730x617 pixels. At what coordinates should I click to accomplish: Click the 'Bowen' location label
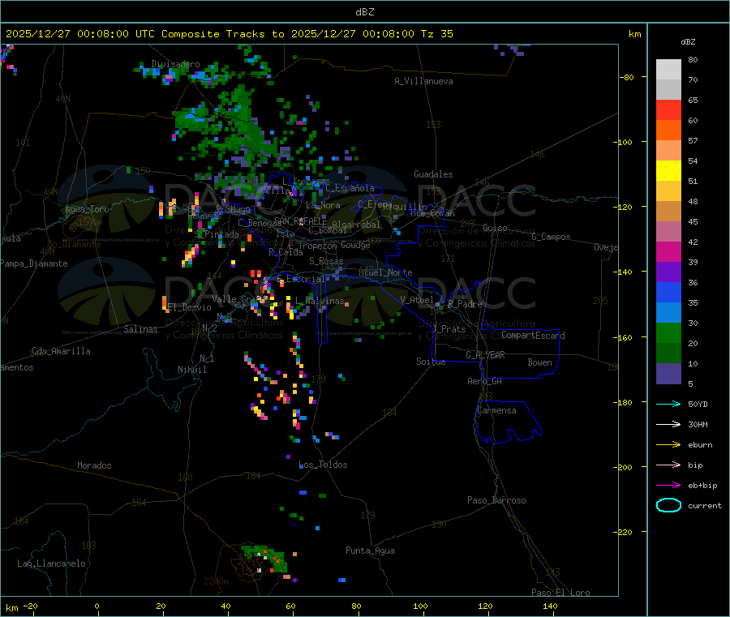(540, 362)
